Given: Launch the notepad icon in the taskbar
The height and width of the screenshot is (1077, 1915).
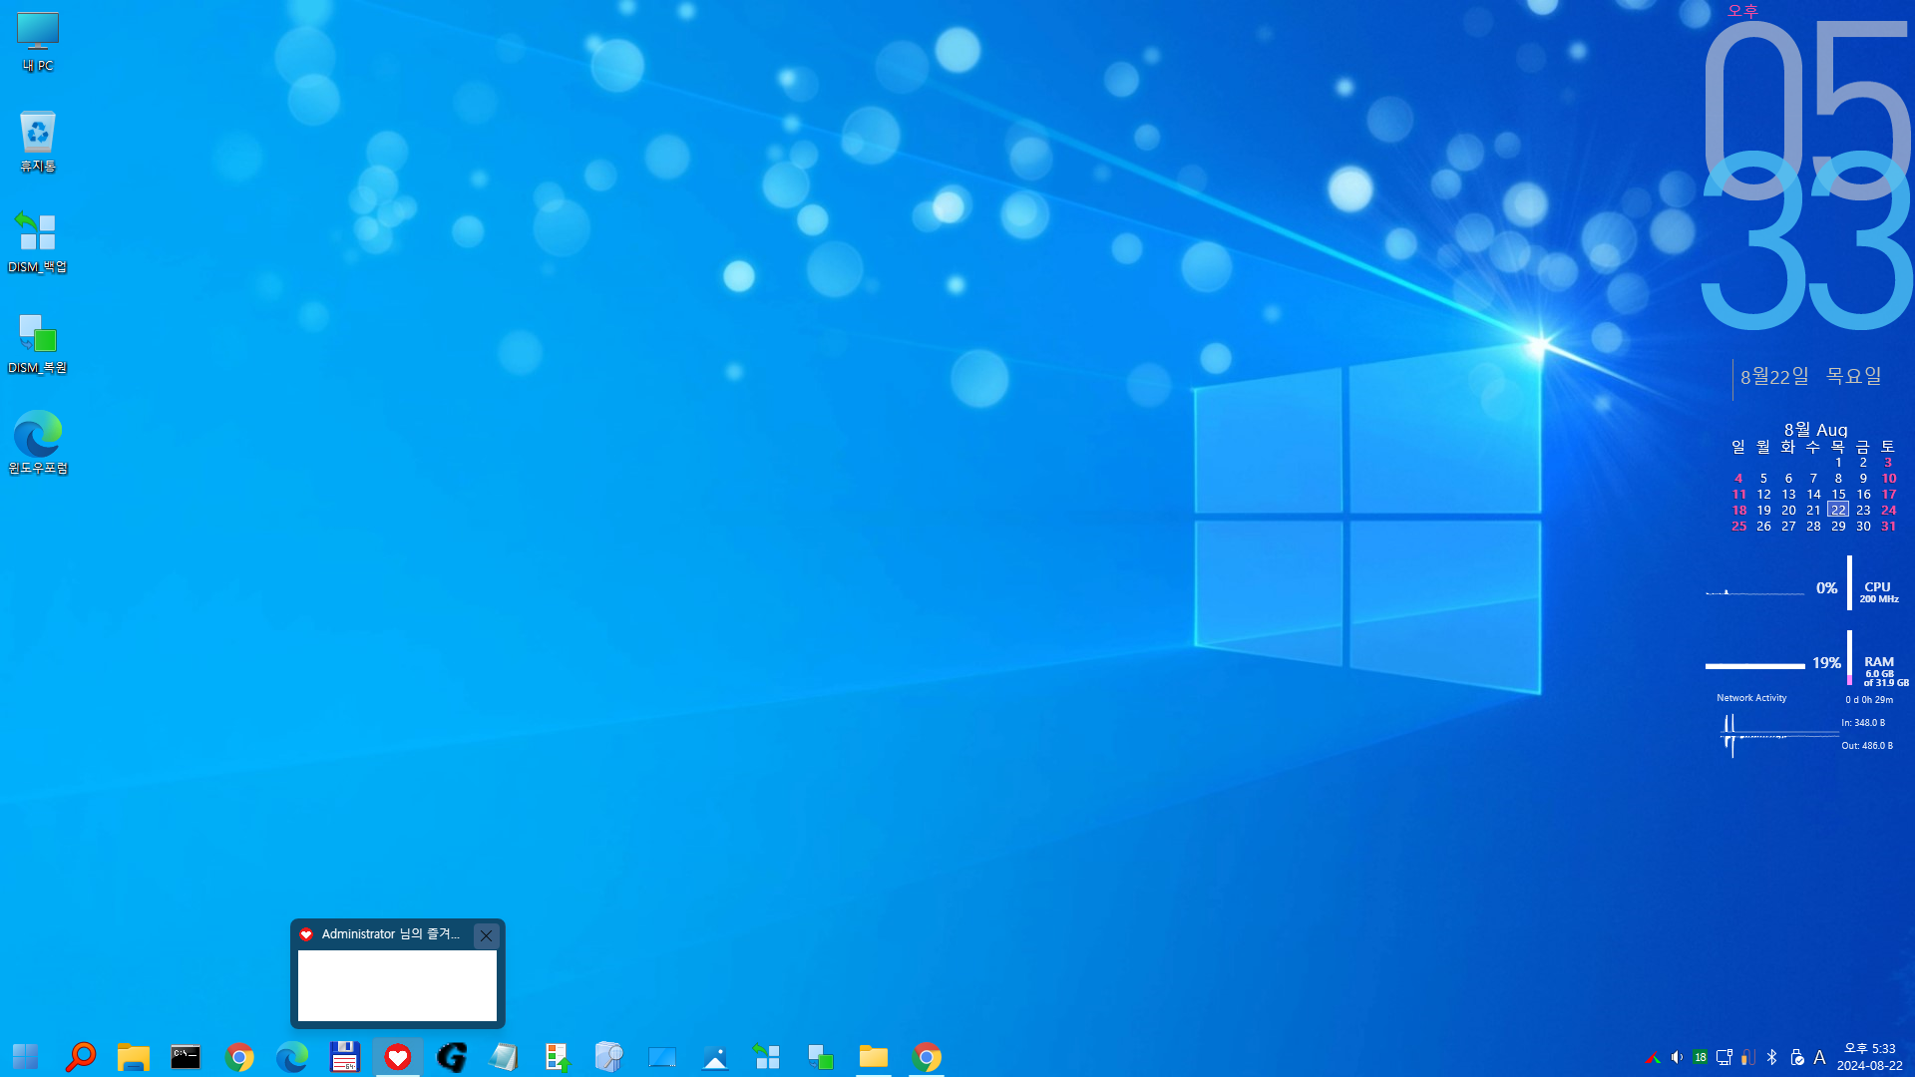Looking at the screenshot, I should tap(504, 1056).
